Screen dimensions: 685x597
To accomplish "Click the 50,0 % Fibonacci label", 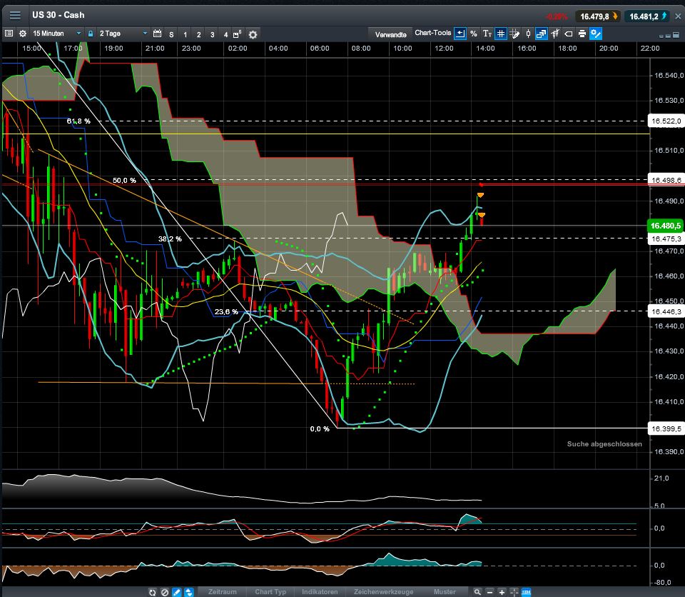I will click(x=124, y=180).
